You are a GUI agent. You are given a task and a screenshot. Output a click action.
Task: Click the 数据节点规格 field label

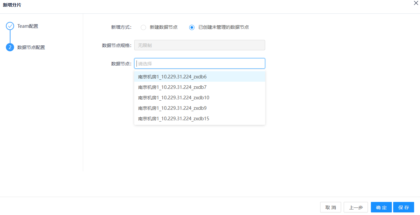117,45
